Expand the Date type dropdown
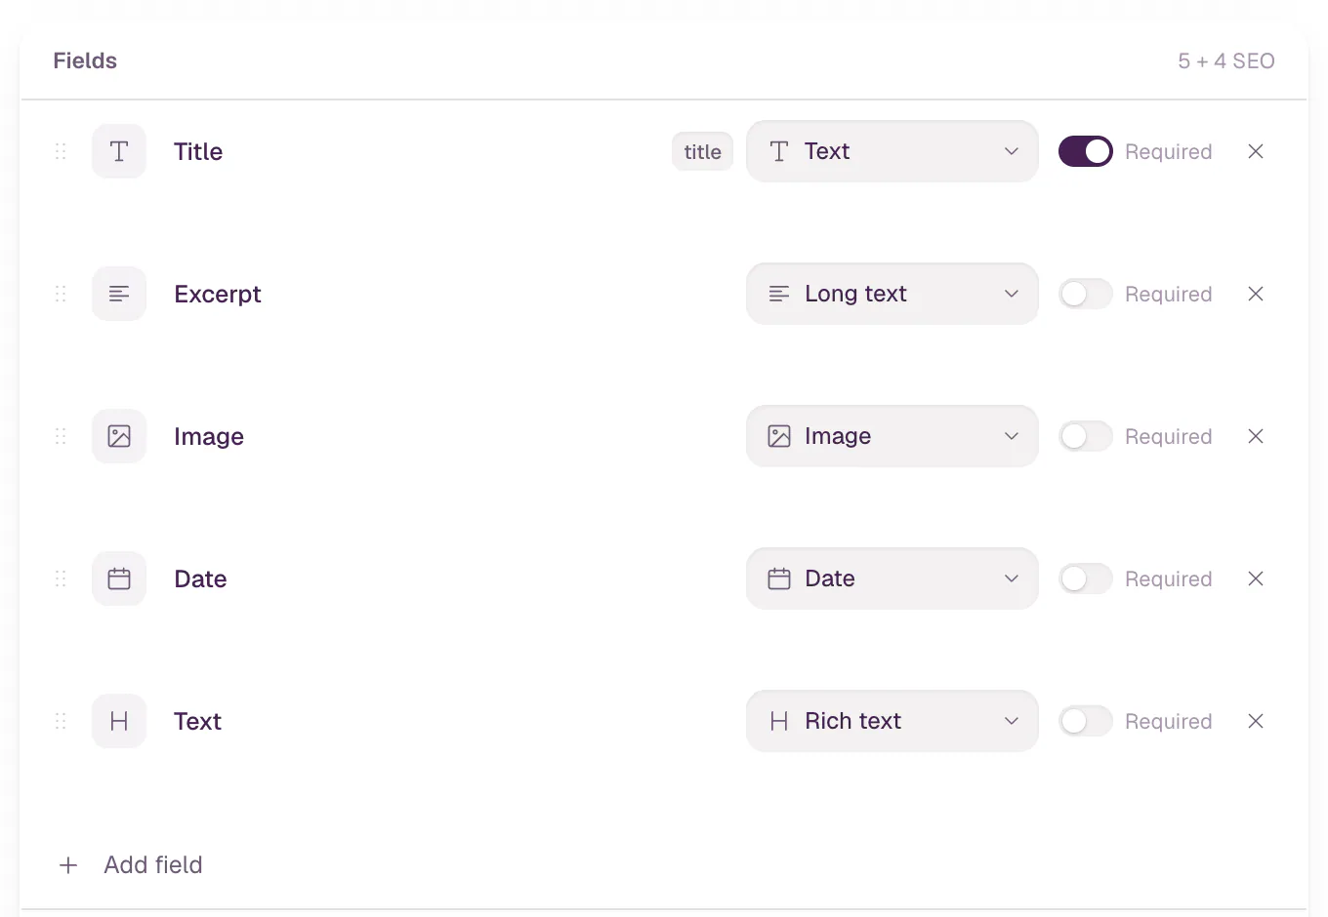This screenshot has width=1328, height=917. point(892,578)
